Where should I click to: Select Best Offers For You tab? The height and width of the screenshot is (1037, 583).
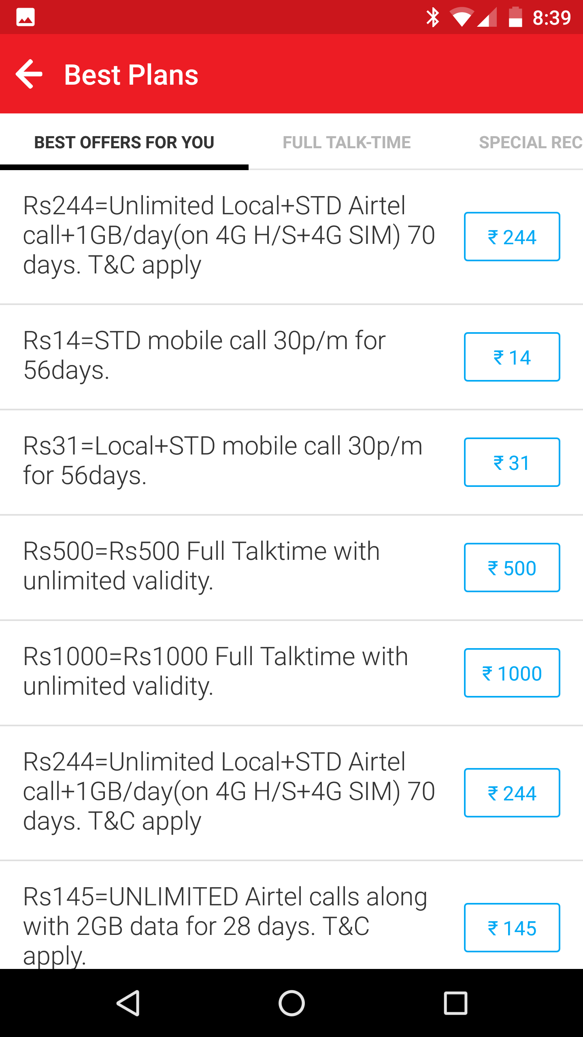coord(124,142)
